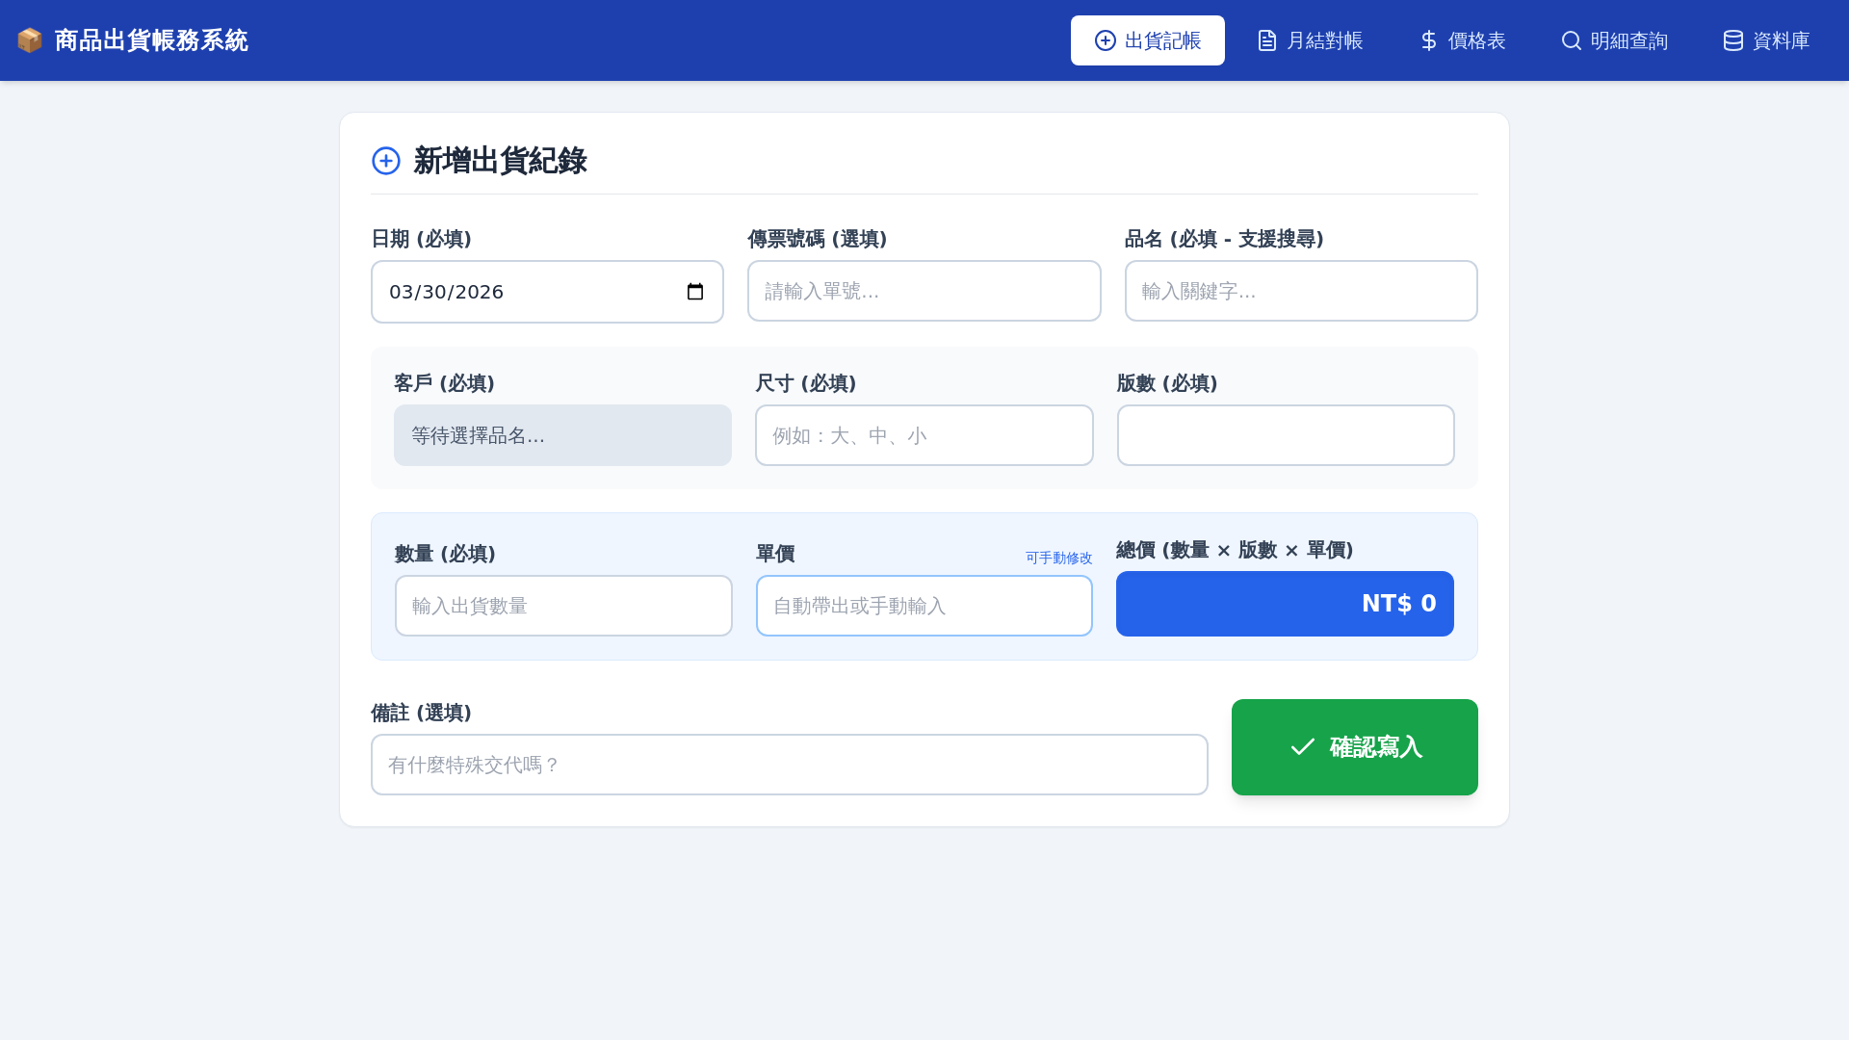The image size is (1849, 1040).
Task: Switch to the 月結對帳 tab
Action: pyautogui.click(x=1310, y=40)
